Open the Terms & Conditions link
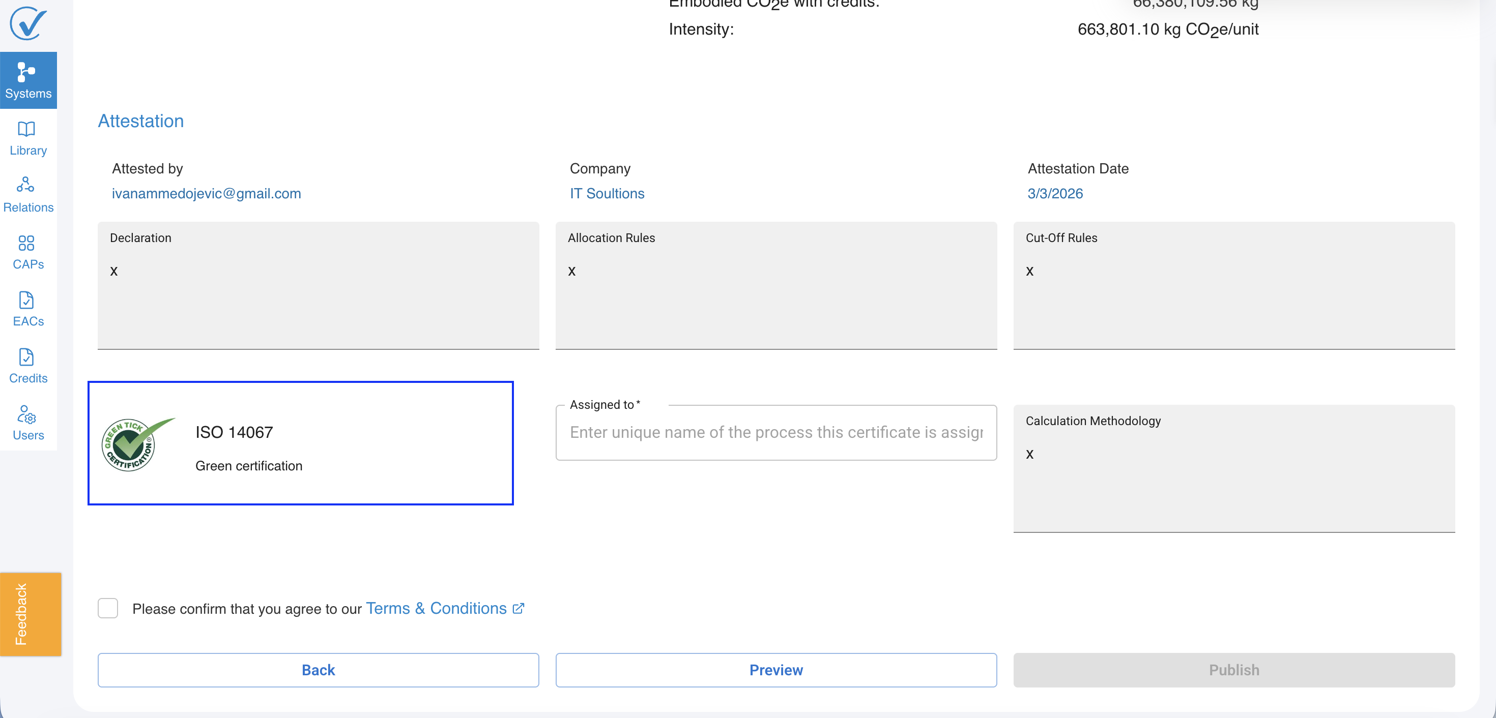Image resolution: width=1496 pixels, height=718 pixels. pos(436,608)
